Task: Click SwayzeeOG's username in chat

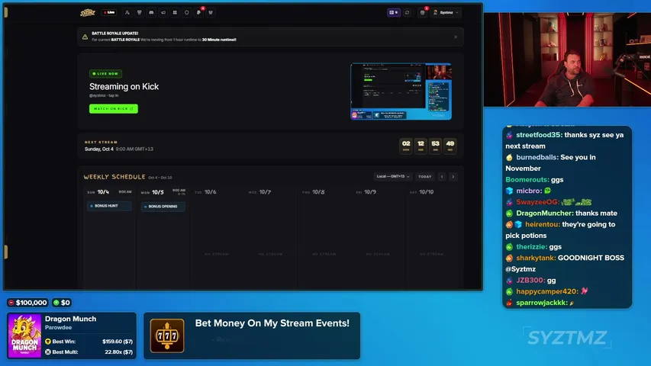Action: point(537,202)
